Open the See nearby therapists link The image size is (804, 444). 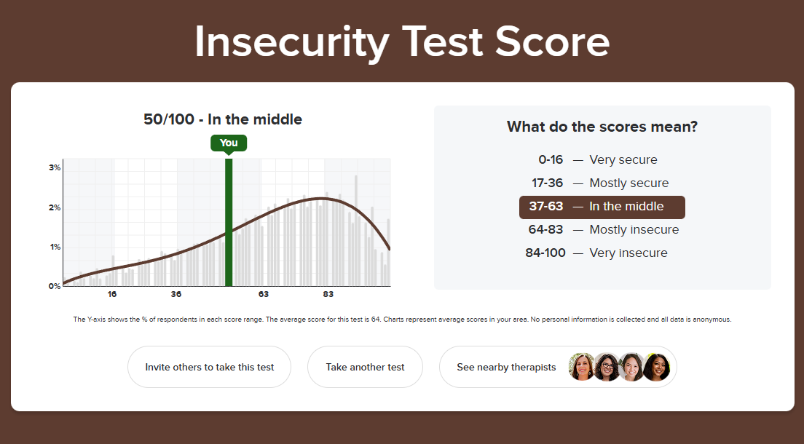click(x=506, y=367)
